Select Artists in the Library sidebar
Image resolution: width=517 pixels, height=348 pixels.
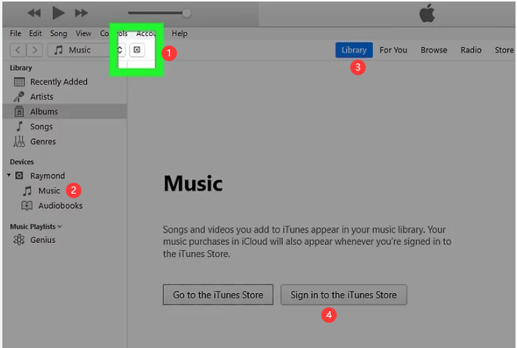[64, 96]
